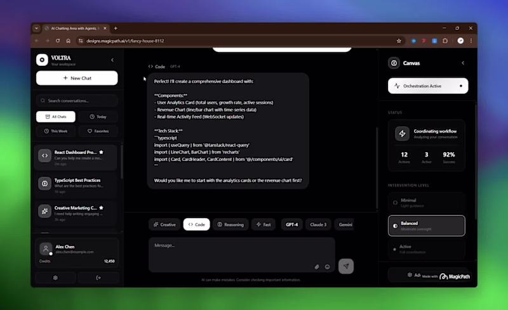Select the All Chats filter

pyautogui.click(x=56, y=117)
